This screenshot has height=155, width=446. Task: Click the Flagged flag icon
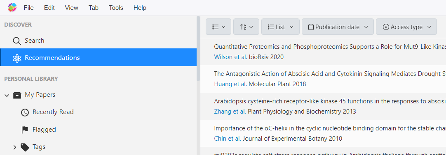[x=25, y=130]
